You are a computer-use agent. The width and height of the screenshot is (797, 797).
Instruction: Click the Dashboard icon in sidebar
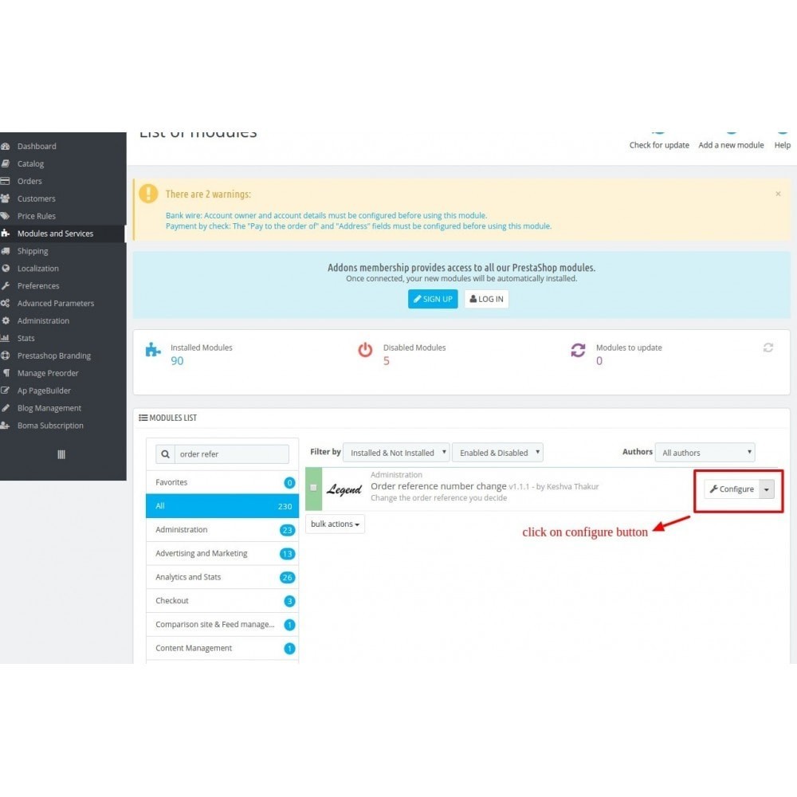6,147
